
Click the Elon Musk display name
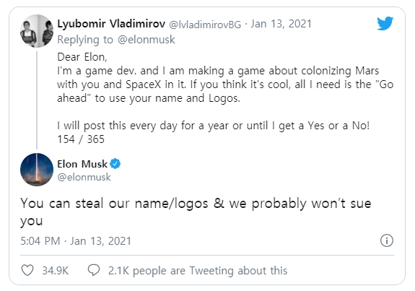click(82, 164)
